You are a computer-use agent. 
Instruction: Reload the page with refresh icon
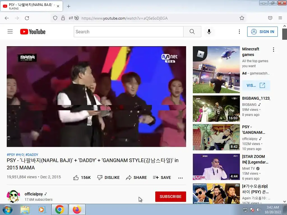pyautogui.click(x=27, y=18)
